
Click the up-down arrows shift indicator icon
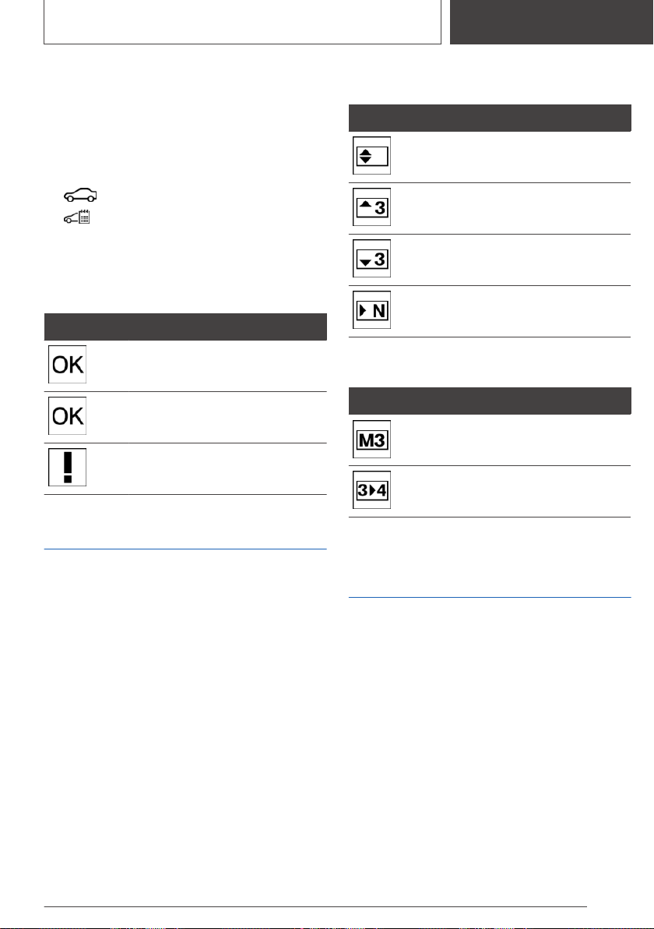[371, 156]
